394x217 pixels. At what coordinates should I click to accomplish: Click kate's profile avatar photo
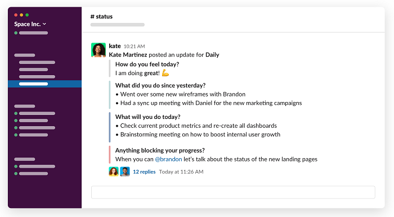pyautogui.click(x=98, y=50)
